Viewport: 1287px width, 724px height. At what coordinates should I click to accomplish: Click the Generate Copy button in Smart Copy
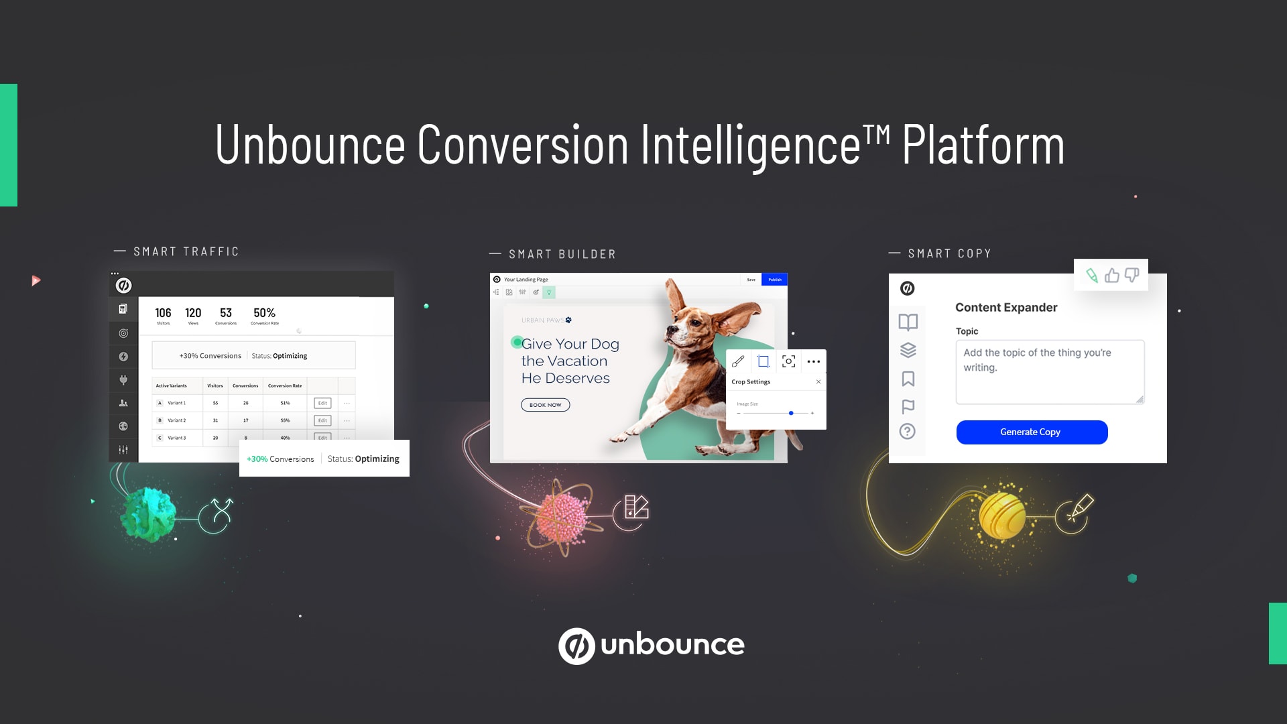click(1032, 432)
